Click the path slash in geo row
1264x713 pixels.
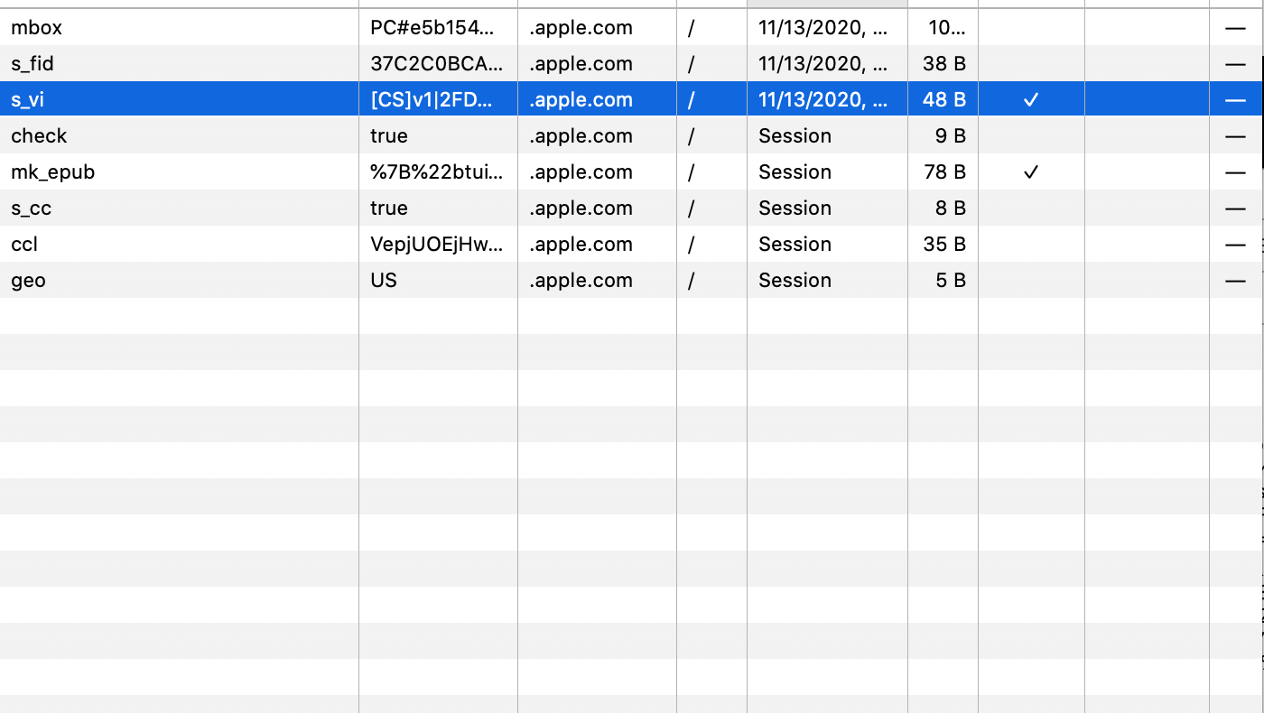(692, 281)
